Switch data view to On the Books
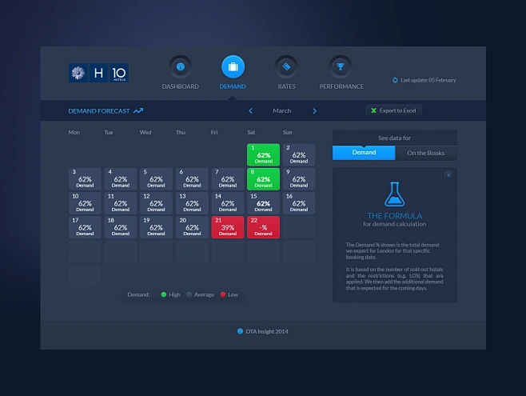The height and width of the screenshot is (396, 526). (x=426, y=153)
